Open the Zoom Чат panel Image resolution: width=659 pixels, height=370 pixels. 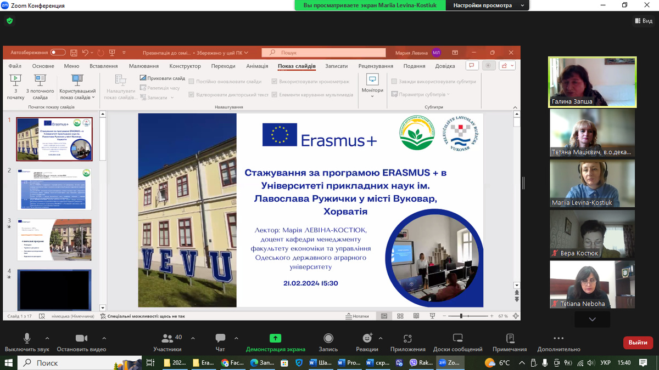[x=220, y=343]
